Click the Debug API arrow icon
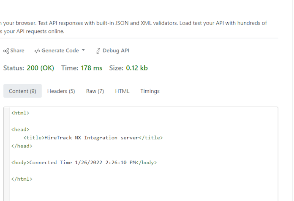The image size is (294, 201). point(98,51)
